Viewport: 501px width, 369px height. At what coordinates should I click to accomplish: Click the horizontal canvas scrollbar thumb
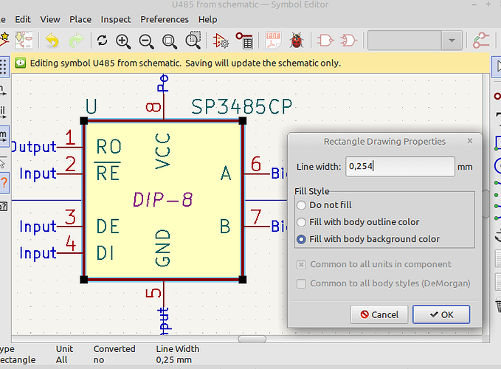pos(252,339)
